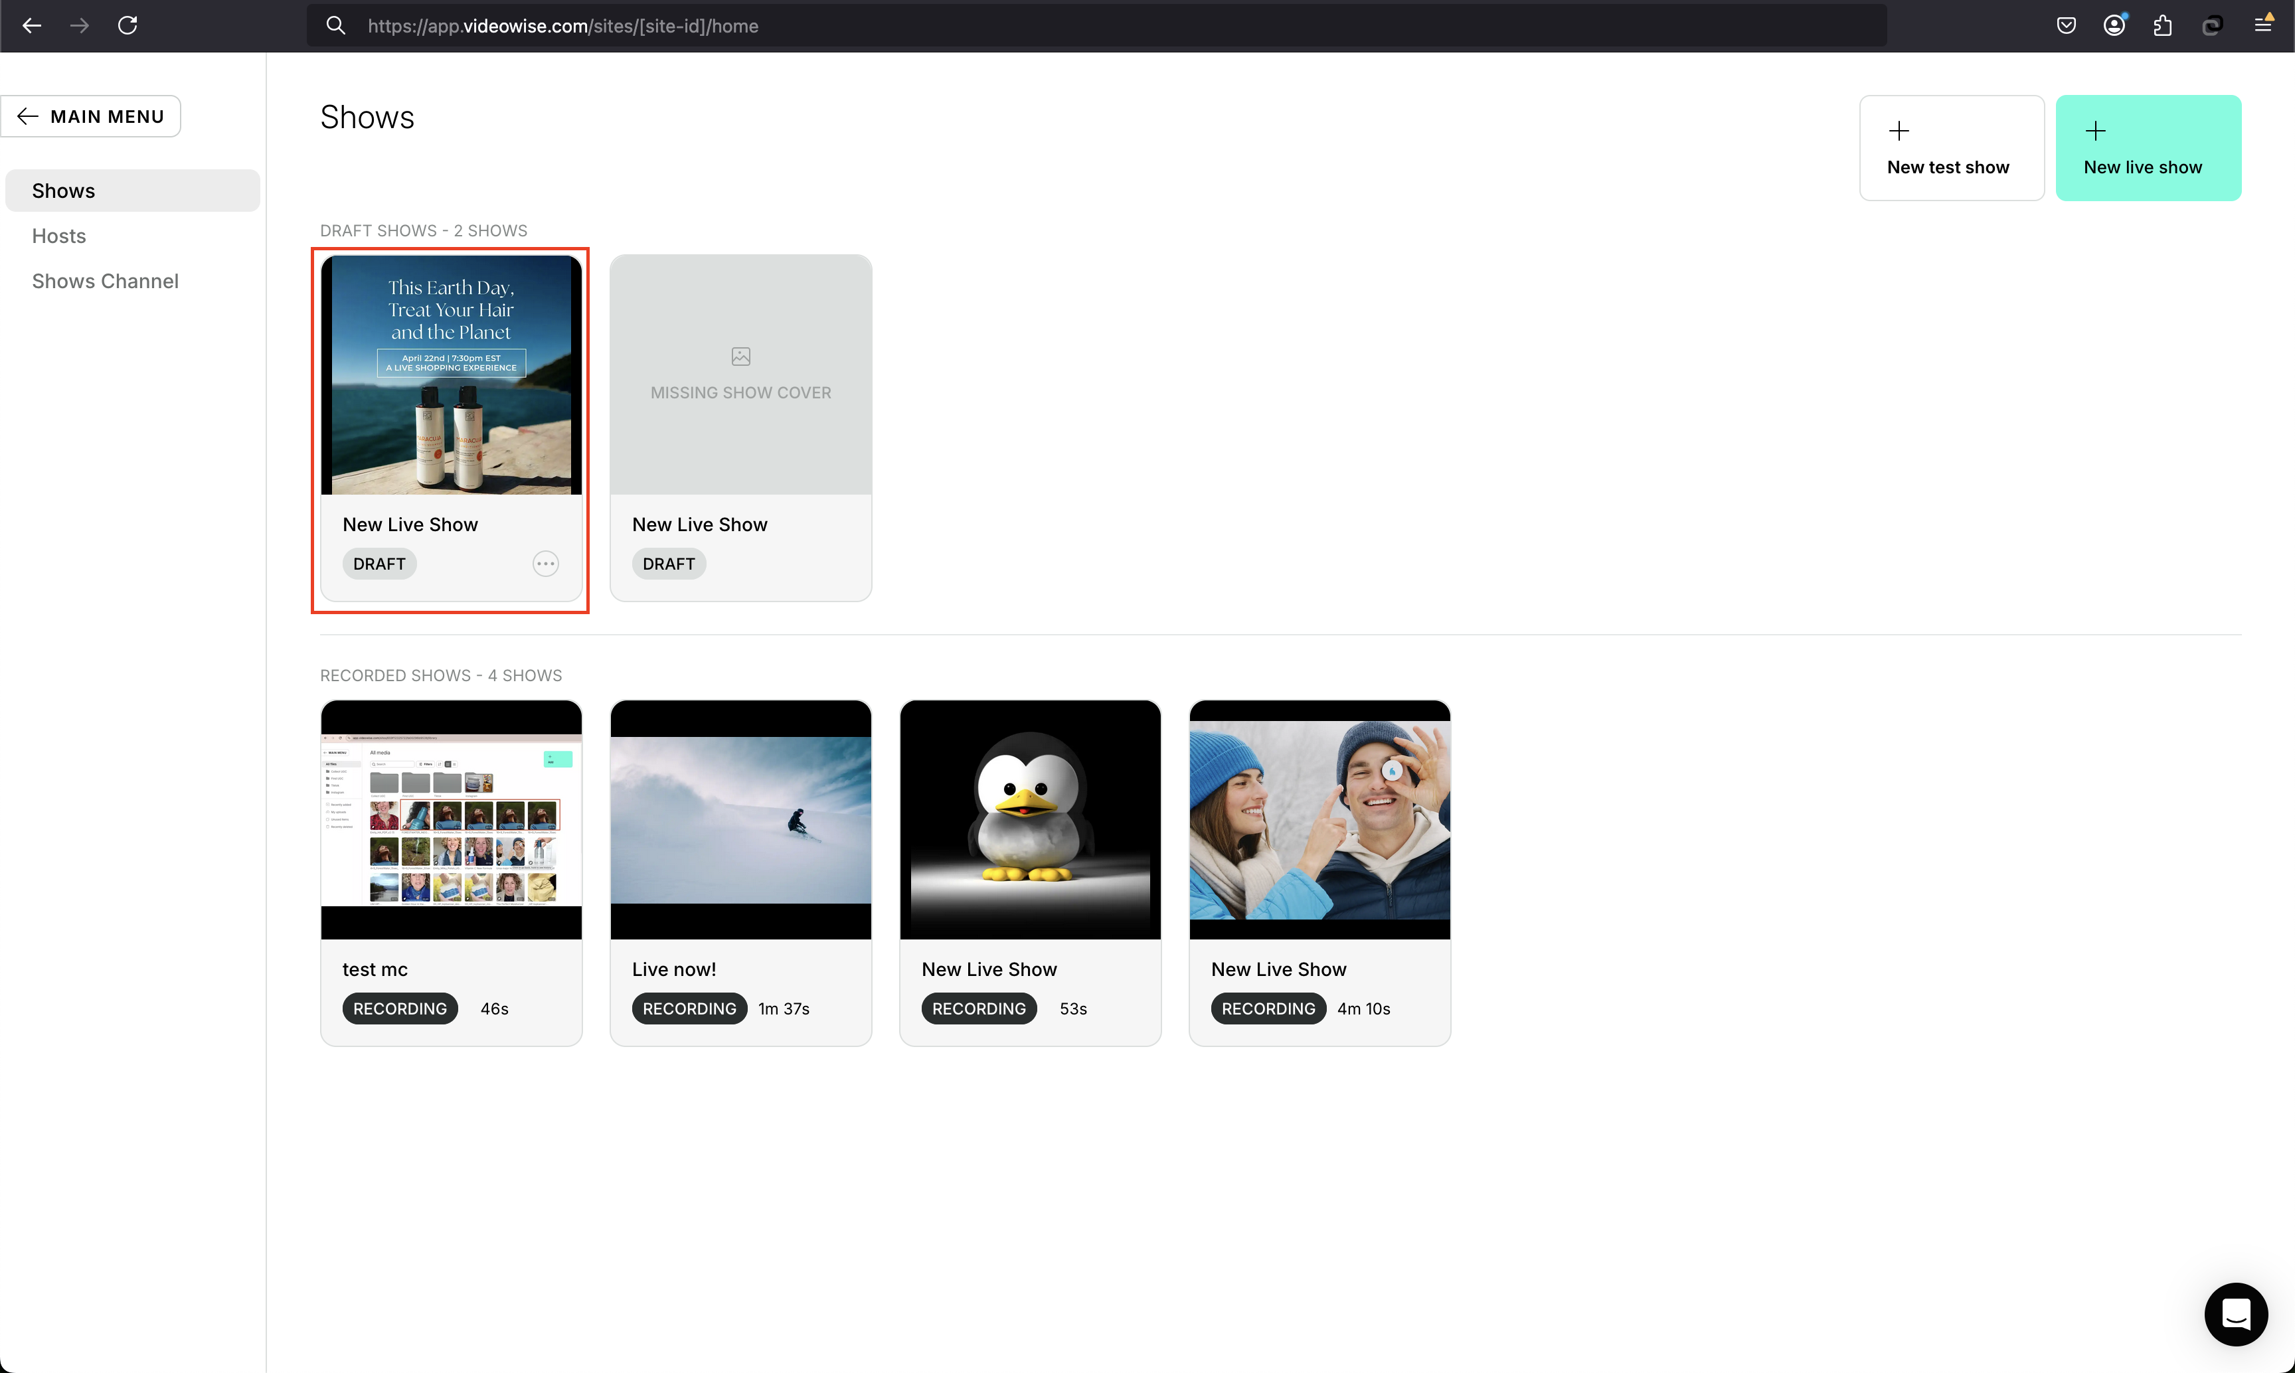2295x1373 pixels.
Task: Click the search icon in address bar
Action: click(x=336, y=26)
